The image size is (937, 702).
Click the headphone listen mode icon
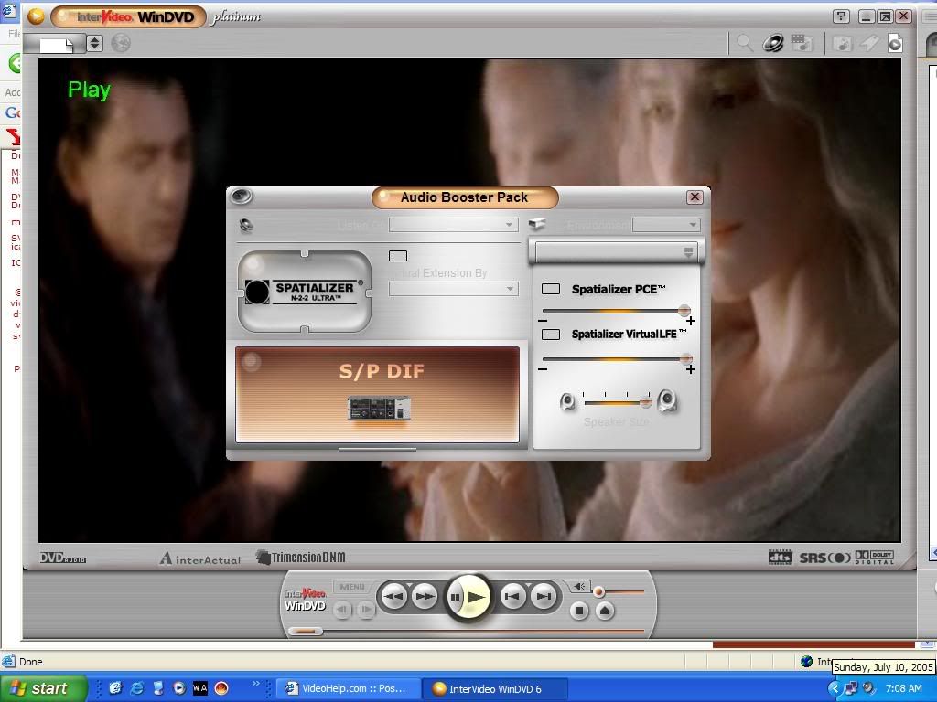pos(246,225)
